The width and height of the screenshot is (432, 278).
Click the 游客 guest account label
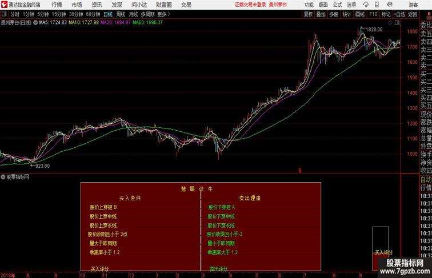point(413,5)
